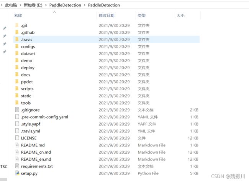Open the .github folder icon

pyautogui.click(x=17, y=32)
